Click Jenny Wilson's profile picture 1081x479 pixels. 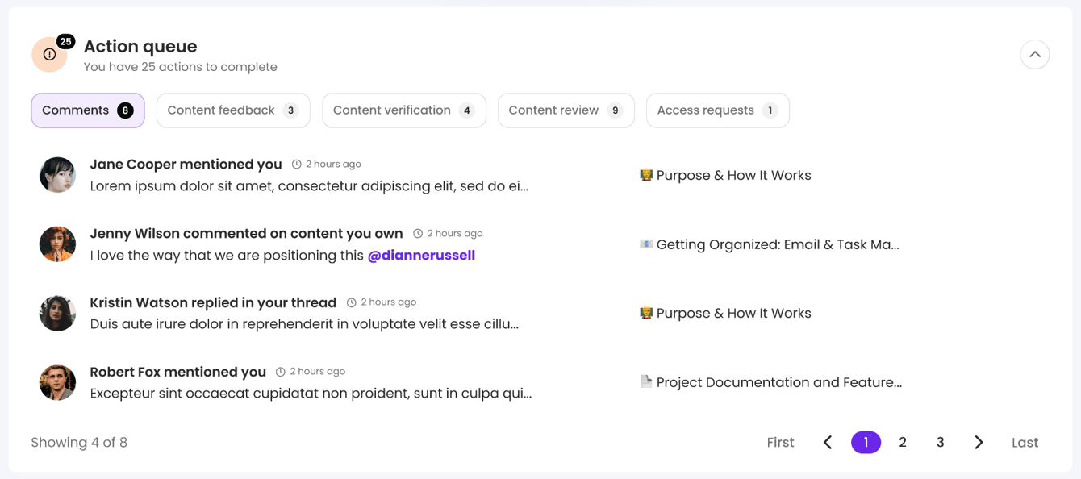pyautogui.click(x=57, y=244)
